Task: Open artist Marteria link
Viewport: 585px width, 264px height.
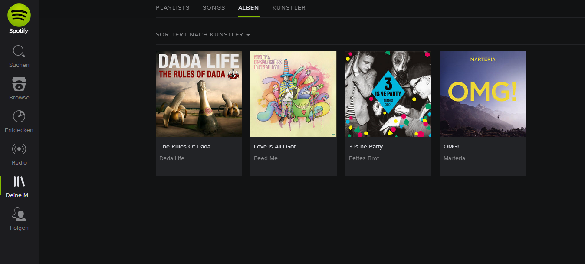Action: tap(454, 158)
